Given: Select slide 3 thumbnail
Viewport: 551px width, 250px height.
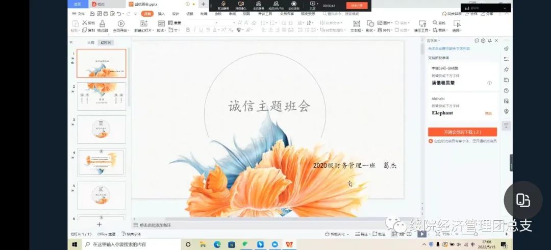Looking at the screenshot, I should click(x=101, y=129).
